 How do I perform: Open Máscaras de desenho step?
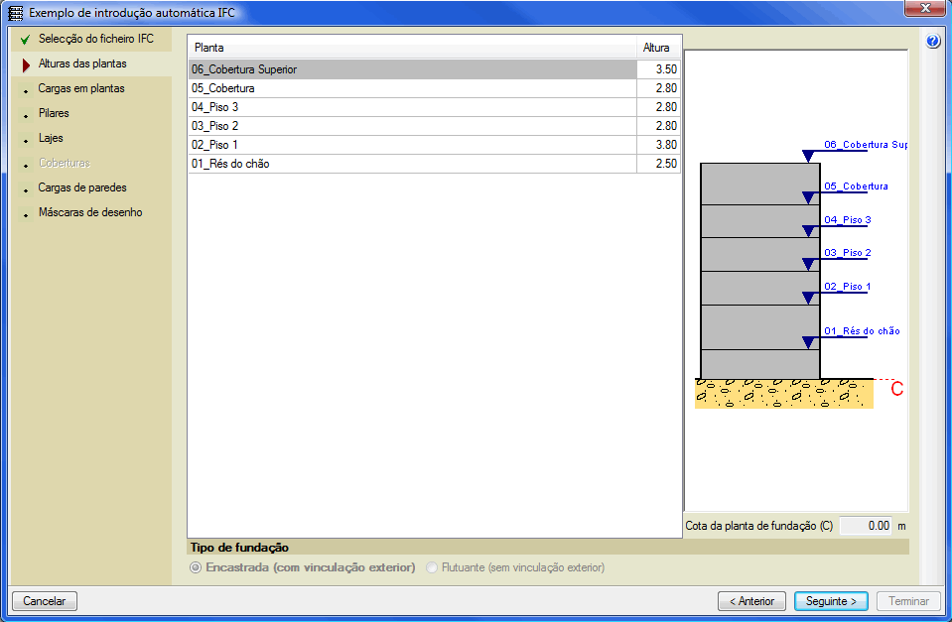[90, 213]
